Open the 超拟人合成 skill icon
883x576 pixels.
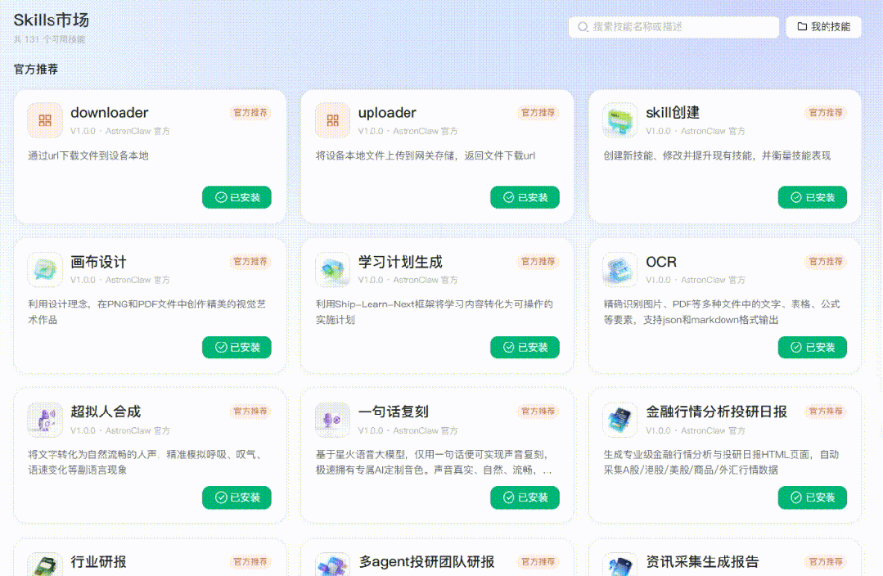[45, 420]
